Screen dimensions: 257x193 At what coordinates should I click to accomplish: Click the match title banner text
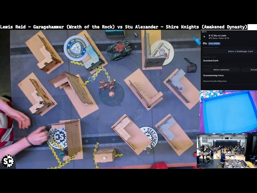[x=124, y=27]
